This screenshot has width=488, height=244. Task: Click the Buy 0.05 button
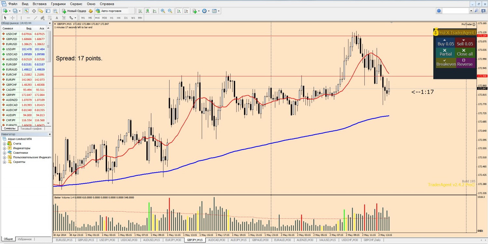445,43
